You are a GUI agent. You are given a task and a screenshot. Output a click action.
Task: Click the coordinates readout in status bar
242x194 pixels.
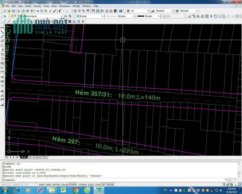19,185
